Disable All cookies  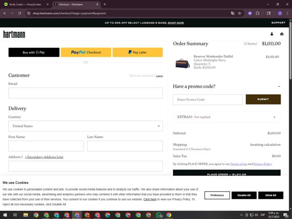(244, 195)
